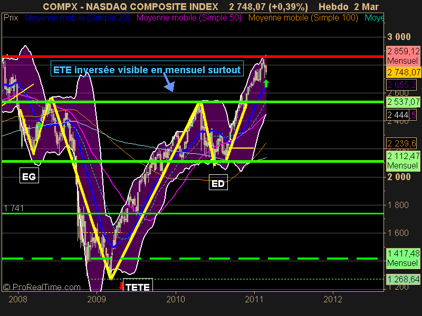Click the '1 268,64' price label
The image size is (422, 316).
(403, 279)
